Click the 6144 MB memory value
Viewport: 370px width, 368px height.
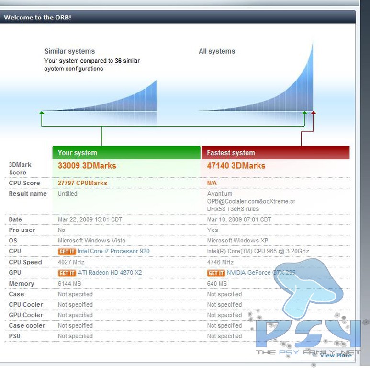69,284
